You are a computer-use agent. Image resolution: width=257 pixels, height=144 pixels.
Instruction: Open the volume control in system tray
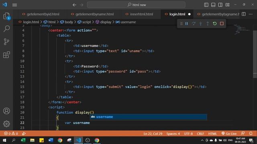(x=225, y=140)
